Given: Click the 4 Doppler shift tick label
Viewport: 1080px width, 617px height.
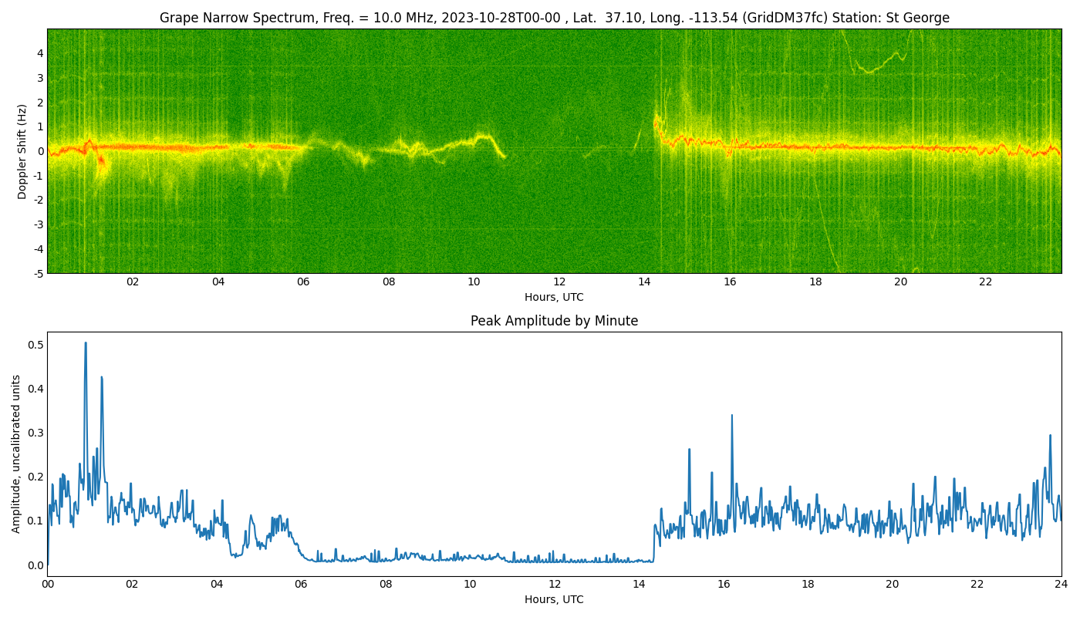Looking at the screenshot, I should [x=41, y=53].
